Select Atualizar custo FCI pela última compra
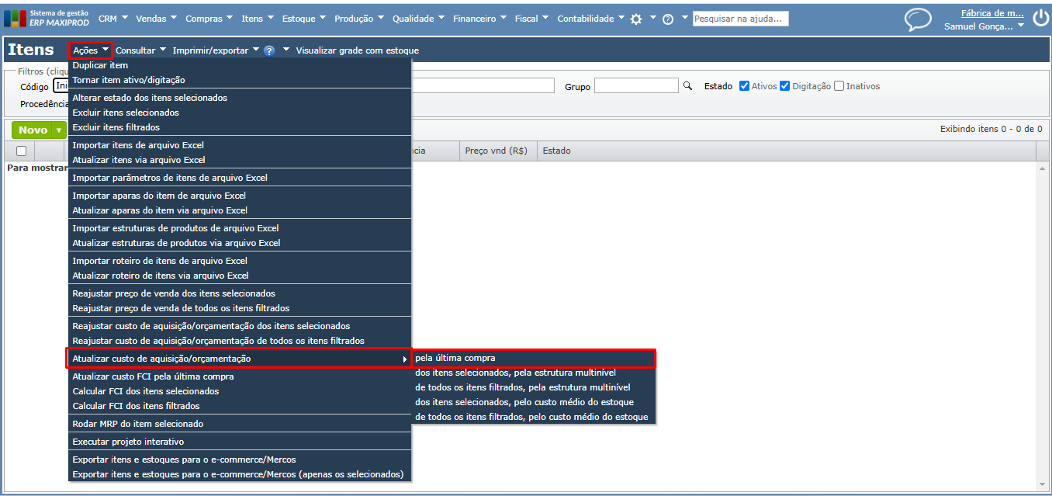 pos(240,376)
